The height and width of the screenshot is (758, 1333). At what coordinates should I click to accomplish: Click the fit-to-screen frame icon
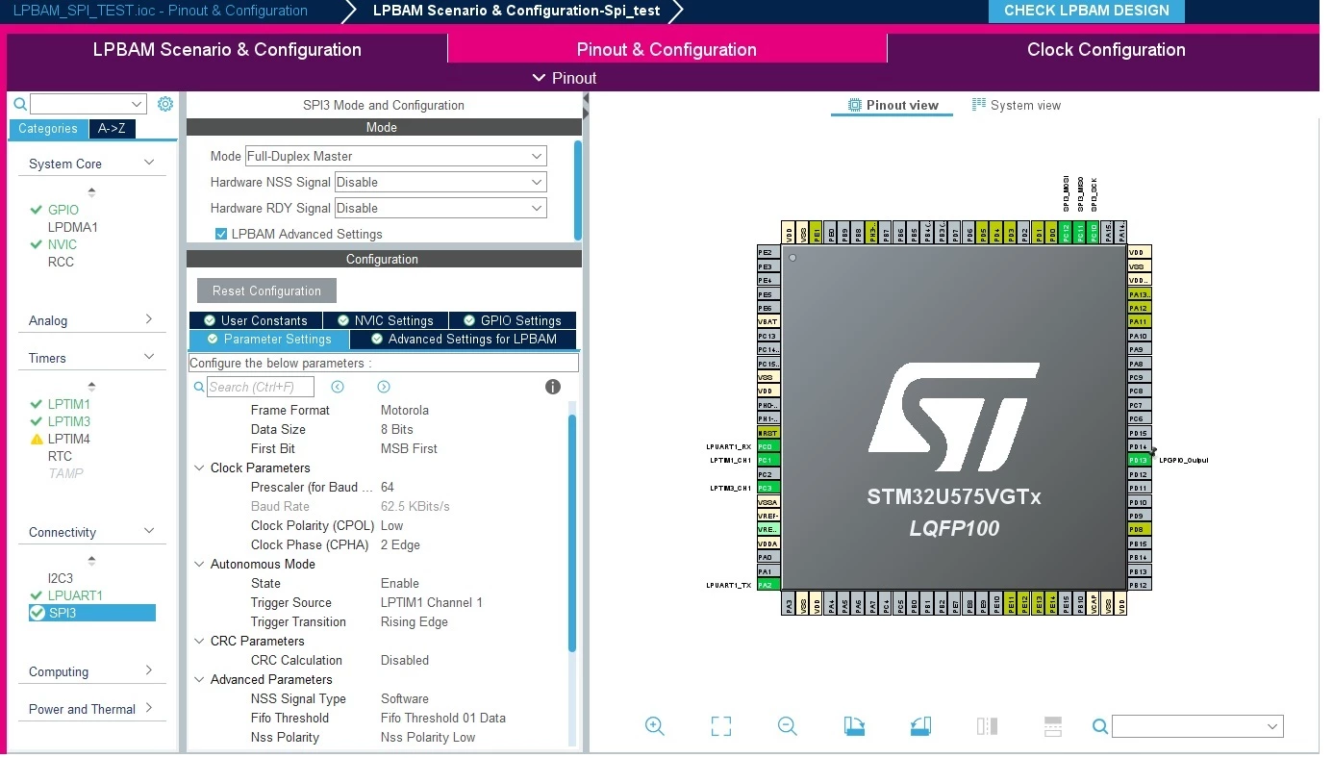tap(721, 726)
